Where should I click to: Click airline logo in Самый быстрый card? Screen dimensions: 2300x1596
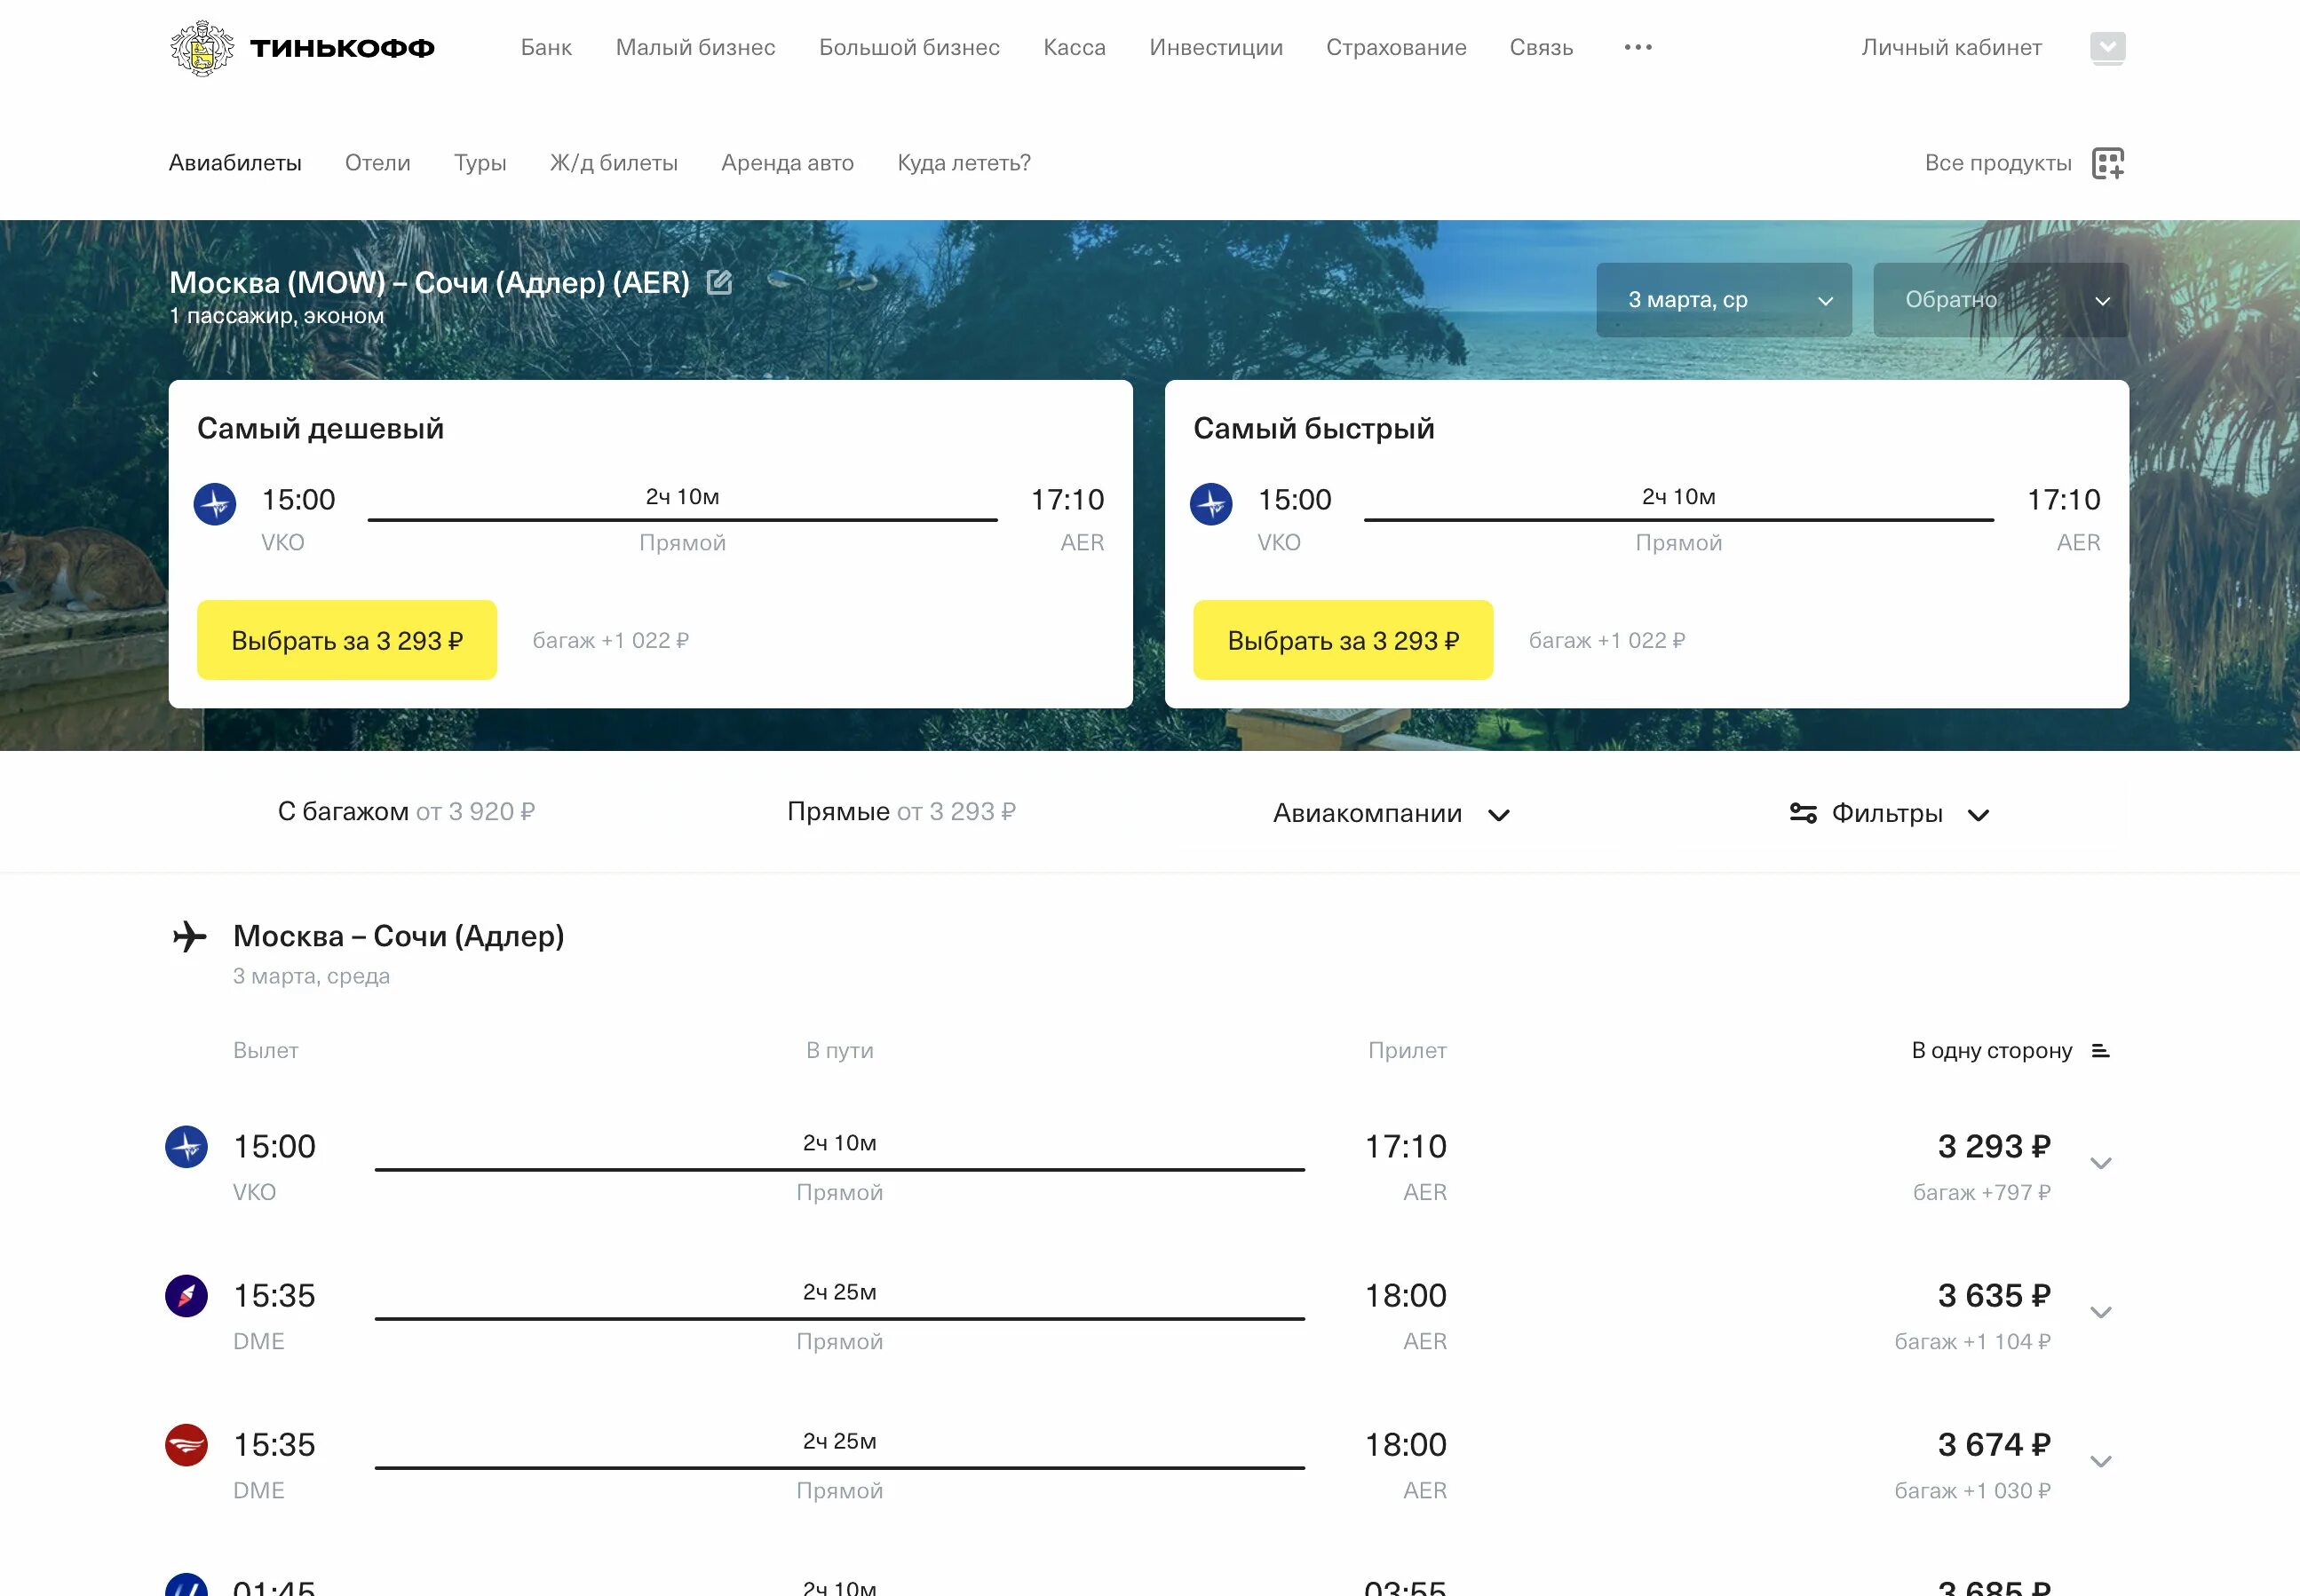[x=1211, y=504]
